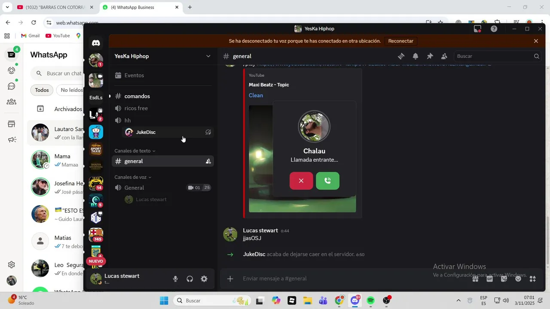This screenshot has height=309, width=550.
Task: Toggle headphone deafen in user panel
Action: [189, 279]
